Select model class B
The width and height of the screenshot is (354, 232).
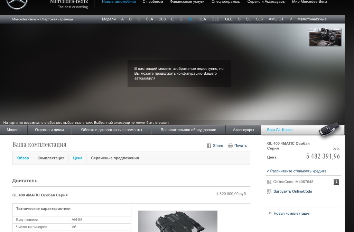(x=130, y=19)
